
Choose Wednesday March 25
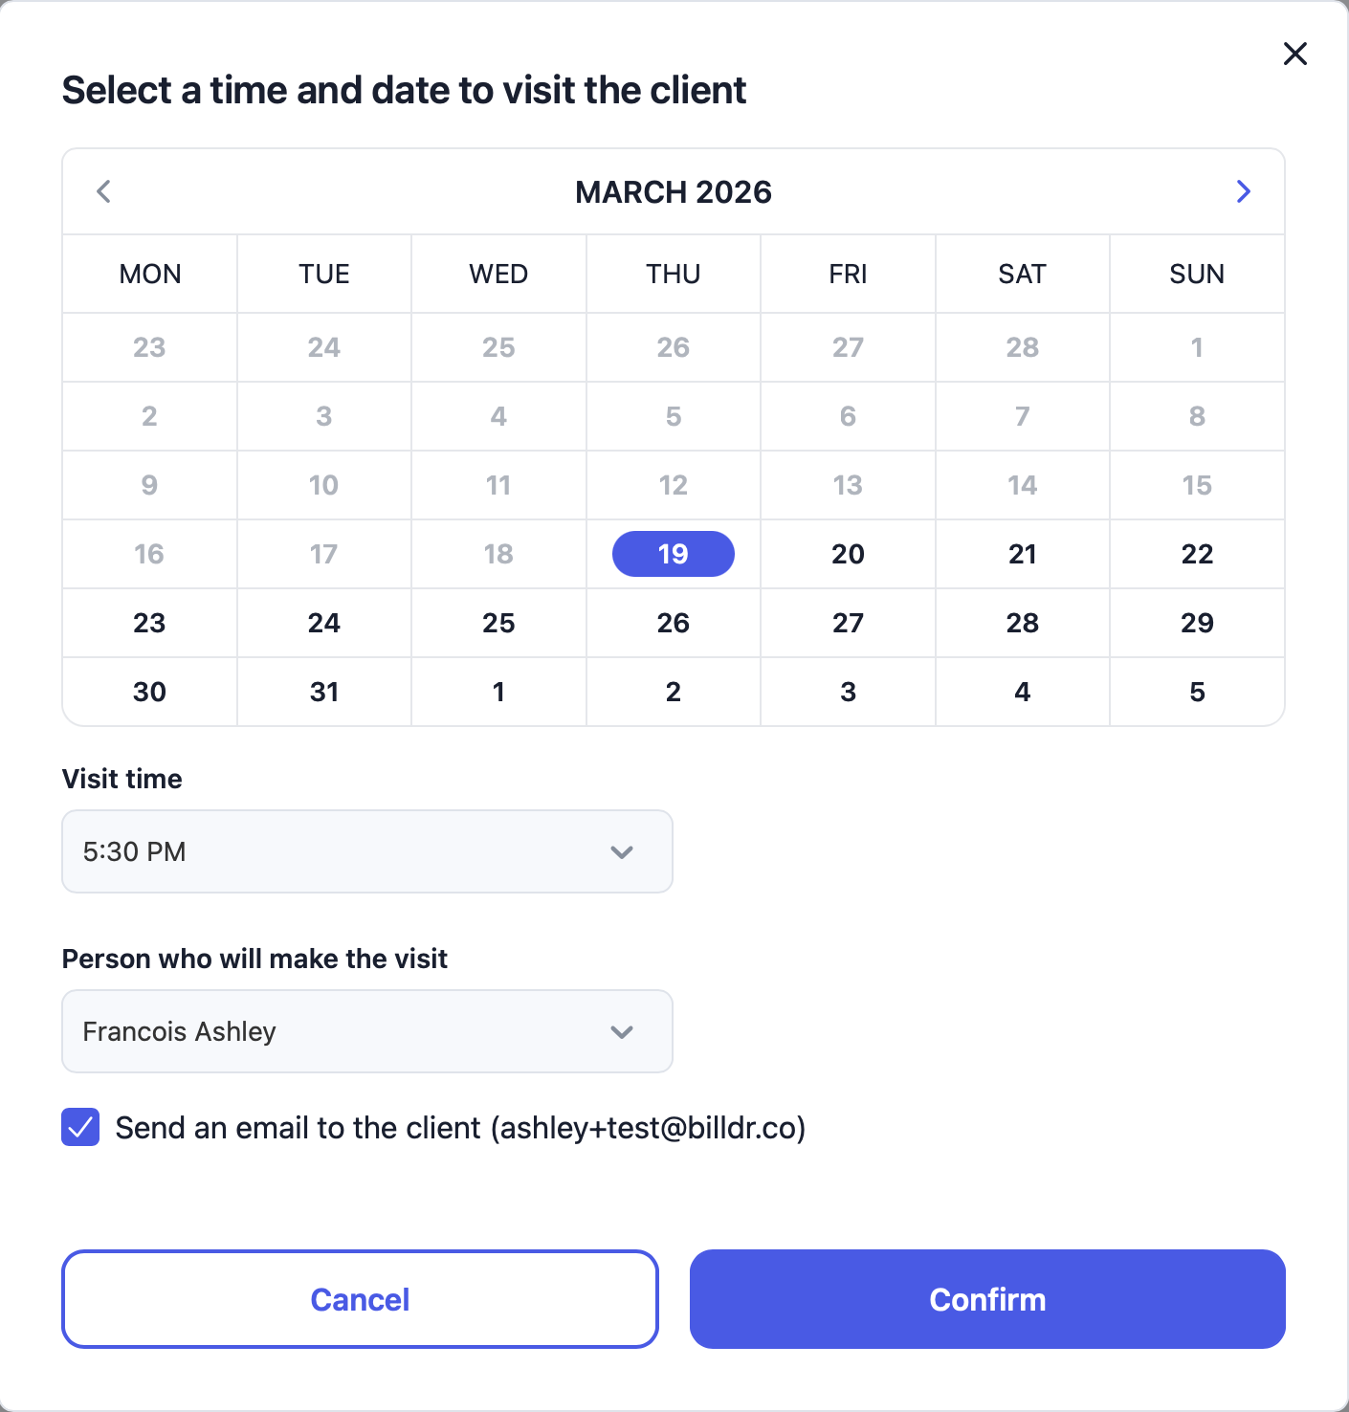pos(498,623)
